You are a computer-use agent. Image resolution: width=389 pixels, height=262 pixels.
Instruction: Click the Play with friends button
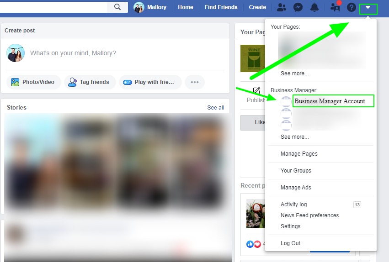tap(150, 82)
